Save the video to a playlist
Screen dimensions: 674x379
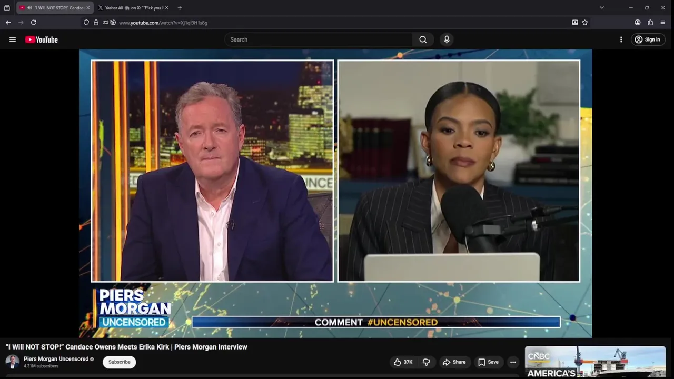488,362
